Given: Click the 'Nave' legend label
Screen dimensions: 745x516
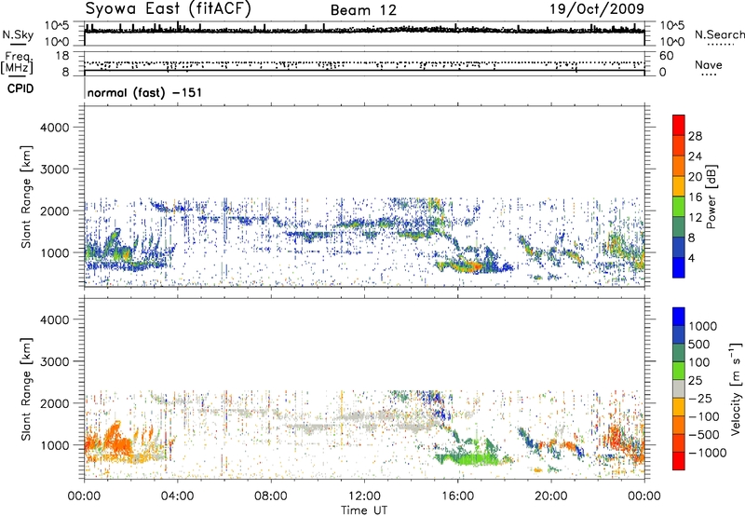Looking at the screenshot, I should click(709, 64).
